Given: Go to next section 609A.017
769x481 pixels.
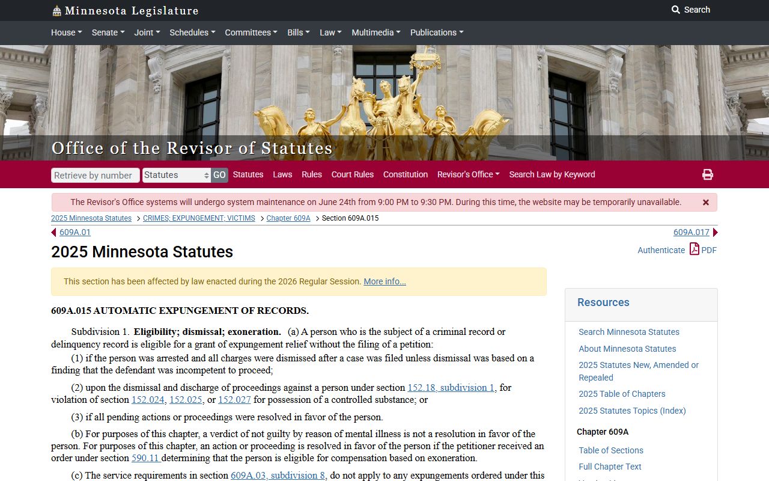Looking at the screenshot, I should 691,233.
